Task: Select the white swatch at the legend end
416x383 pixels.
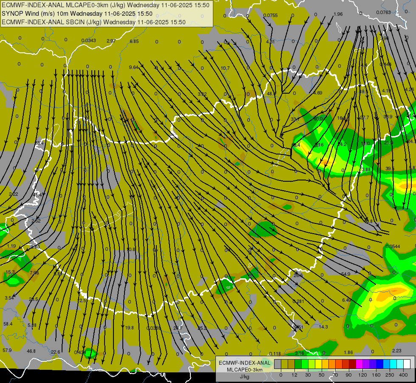Action: coord(407,364)
